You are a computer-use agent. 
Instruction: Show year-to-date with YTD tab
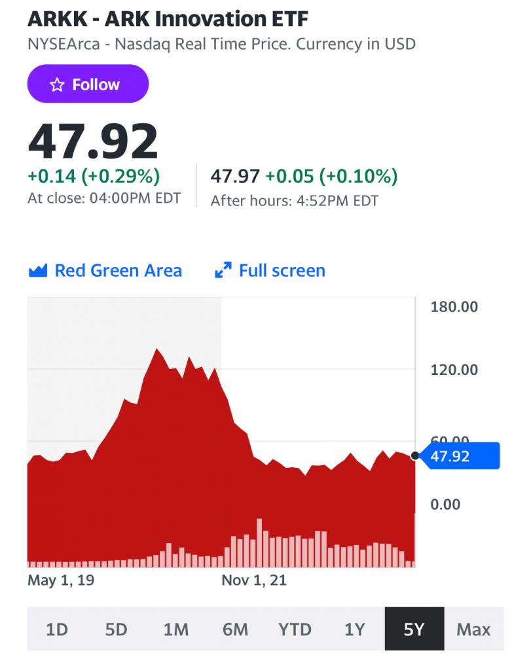coord(295,629)
